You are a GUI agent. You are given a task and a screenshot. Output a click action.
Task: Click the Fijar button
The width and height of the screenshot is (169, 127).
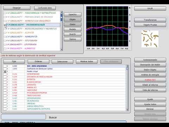tap(14, 61)
